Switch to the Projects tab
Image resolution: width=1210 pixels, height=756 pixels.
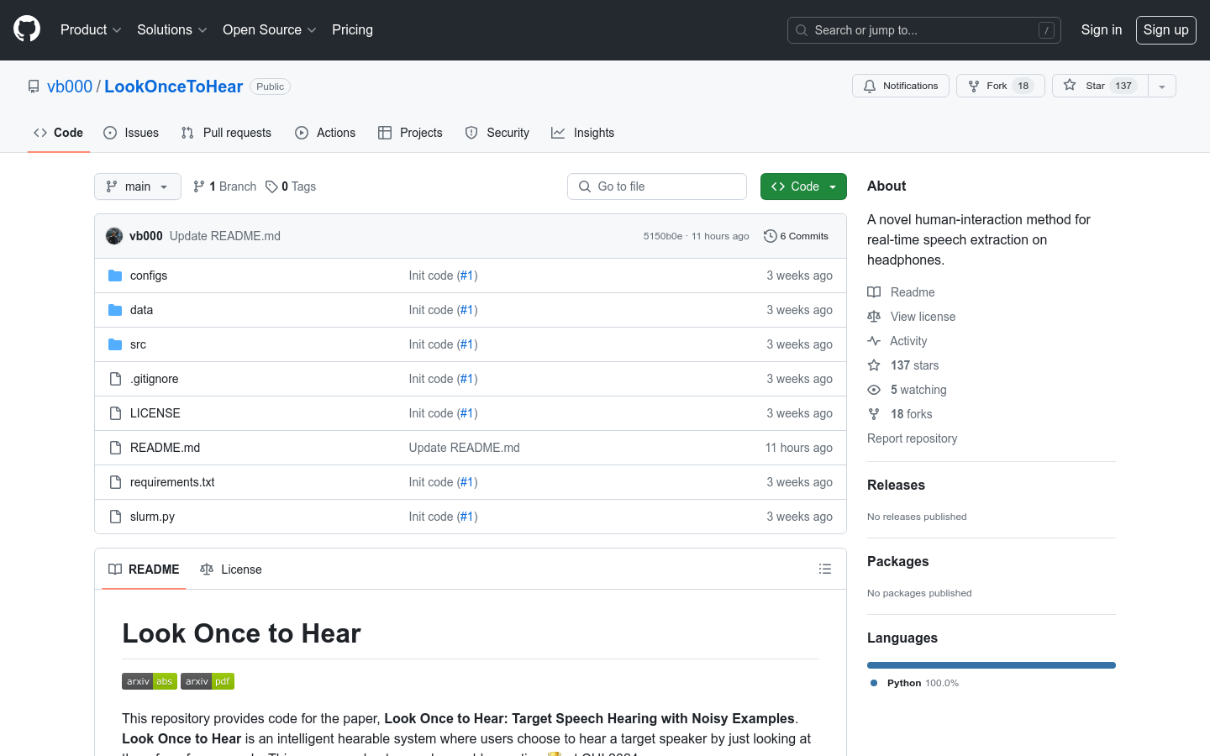410,133
